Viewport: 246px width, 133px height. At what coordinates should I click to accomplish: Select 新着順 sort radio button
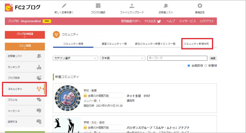pos(206,66)
